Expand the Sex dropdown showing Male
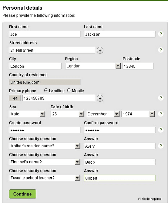 pyautogui.click(x=27, y=114)
